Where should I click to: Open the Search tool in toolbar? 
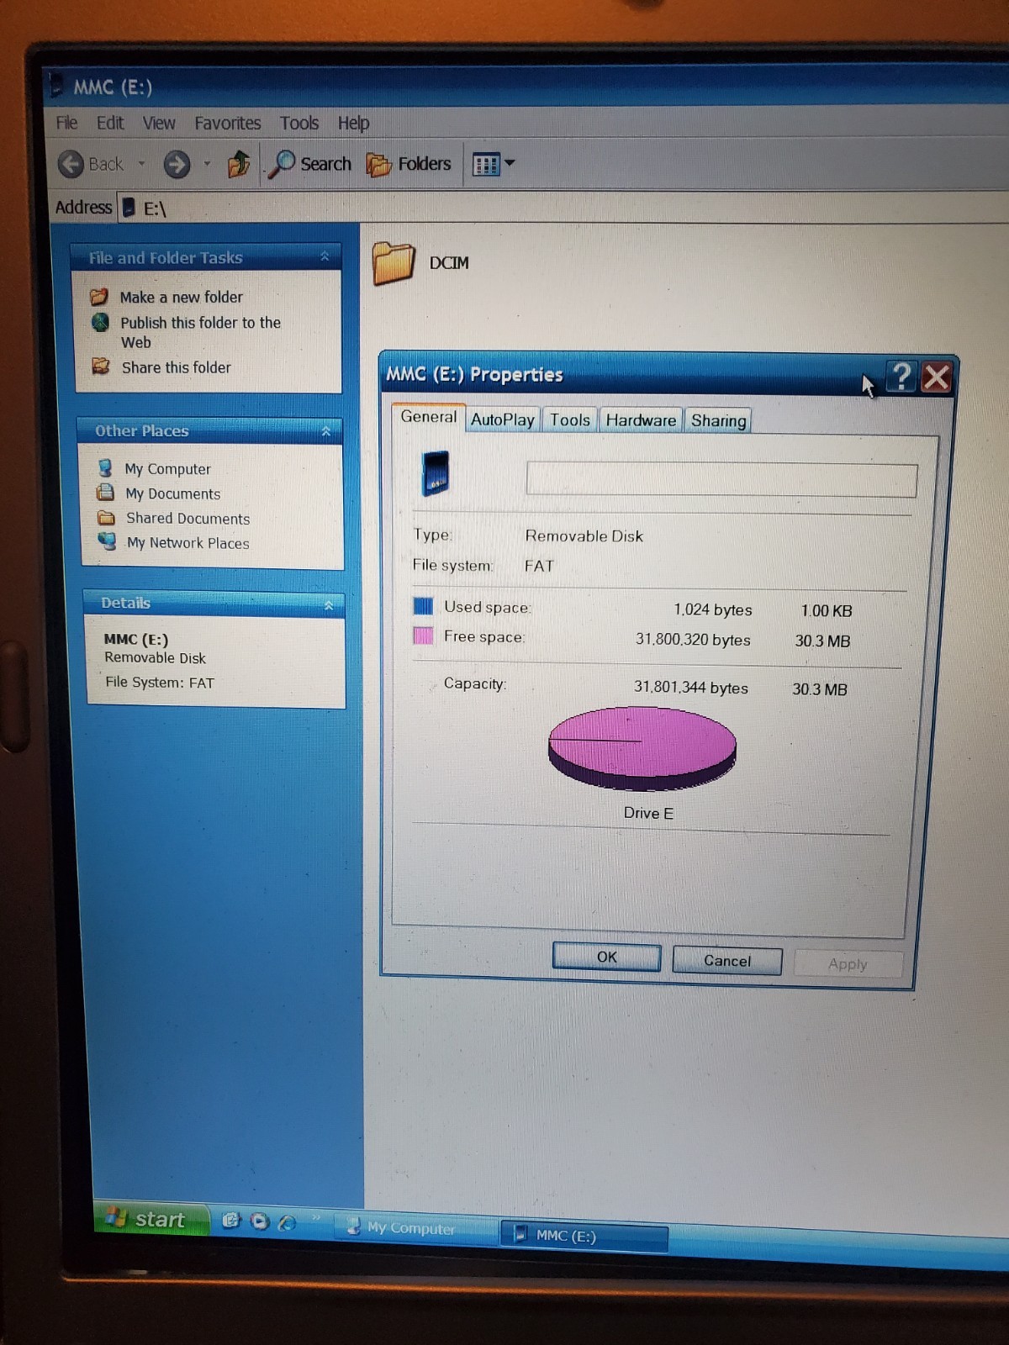coord(310,164)
